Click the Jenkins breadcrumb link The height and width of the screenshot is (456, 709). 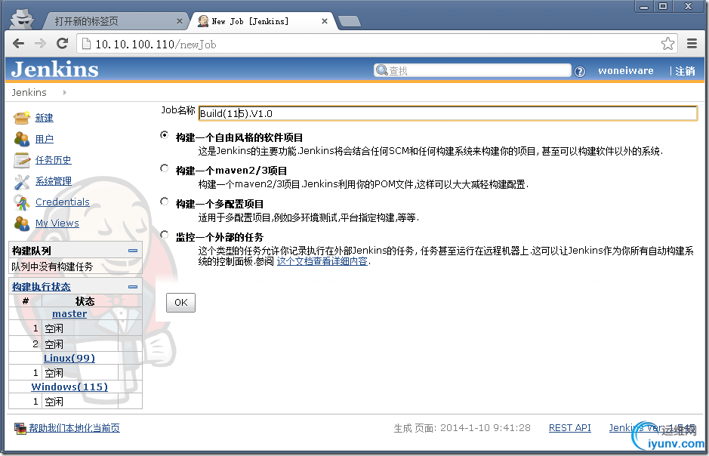(29, 92)
